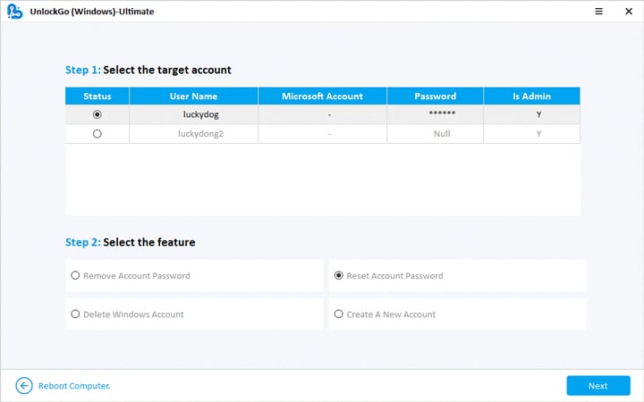
Task: Choose the Reset Account Password option
Action: pyautogui.click(x=338, y=276)
